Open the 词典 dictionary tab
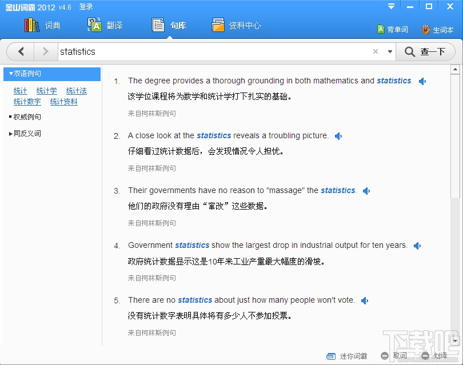This screenshot has height=365, width=463. pyautogui.click(x=42, y=25)
